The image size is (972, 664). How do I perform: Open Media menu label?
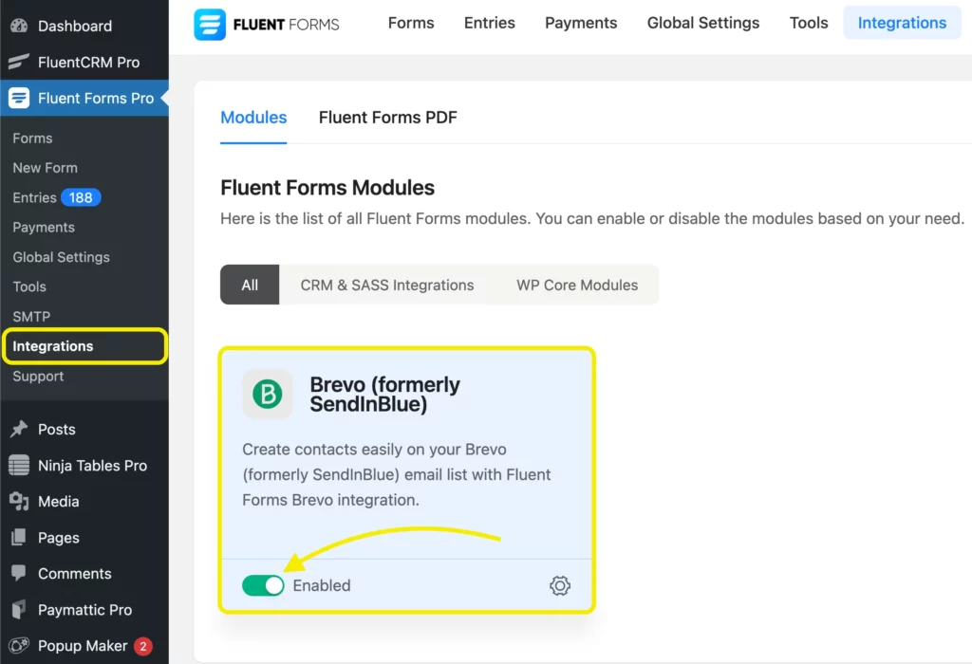point(58,501)
